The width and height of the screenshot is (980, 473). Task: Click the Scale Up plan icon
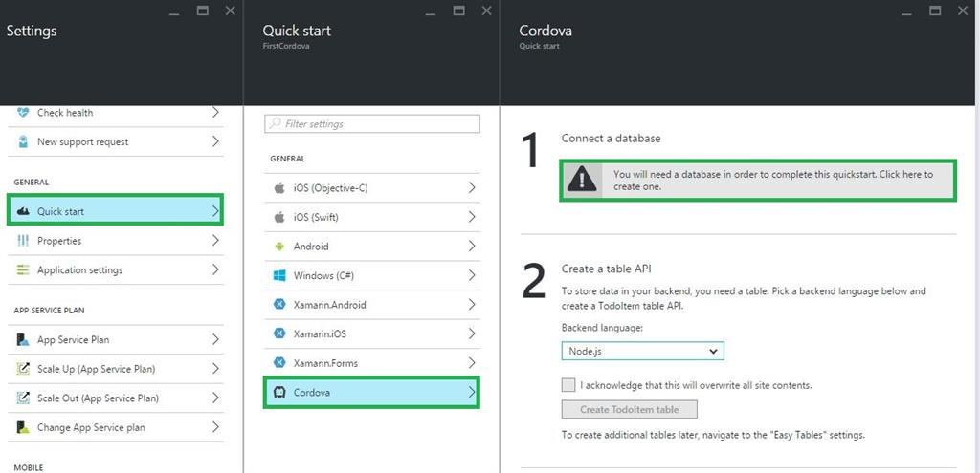pos(23,369)
